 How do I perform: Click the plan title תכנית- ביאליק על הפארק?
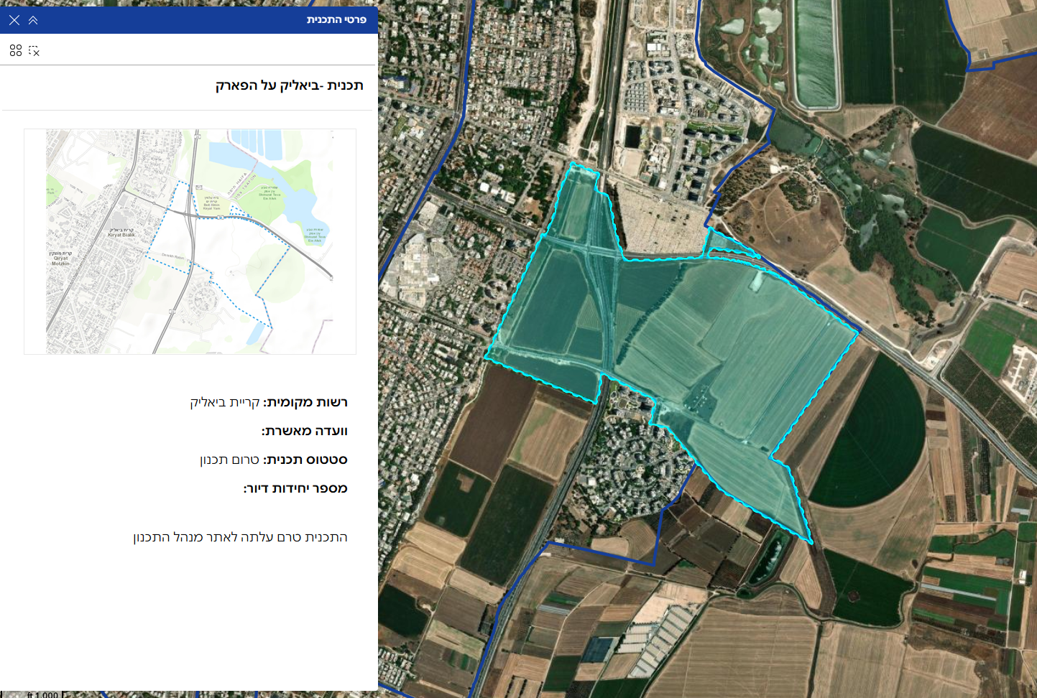(290, 85)
